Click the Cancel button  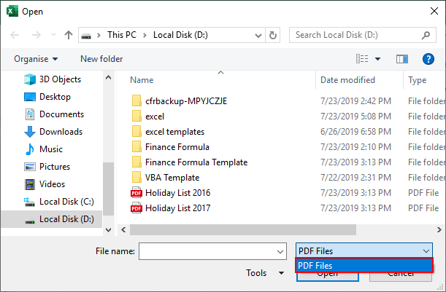[400, 275]
